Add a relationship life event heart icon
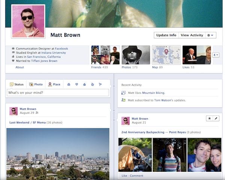 (x=76, y=84)
